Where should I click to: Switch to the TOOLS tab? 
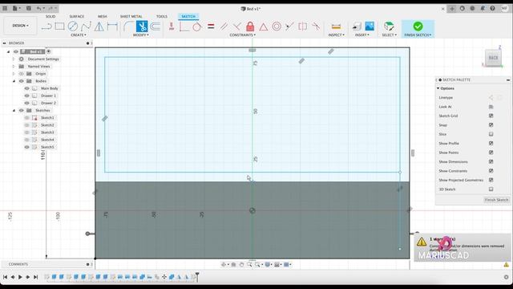(x=162, y=16)
